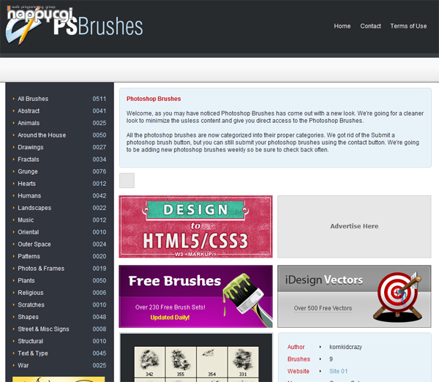Select the War category
The width and height of the screenshot is (439, 382).
click(x=23, y=365)
